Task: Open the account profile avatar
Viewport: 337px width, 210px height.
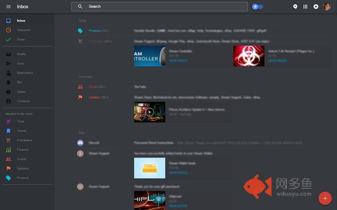Action: pos(326,7)
